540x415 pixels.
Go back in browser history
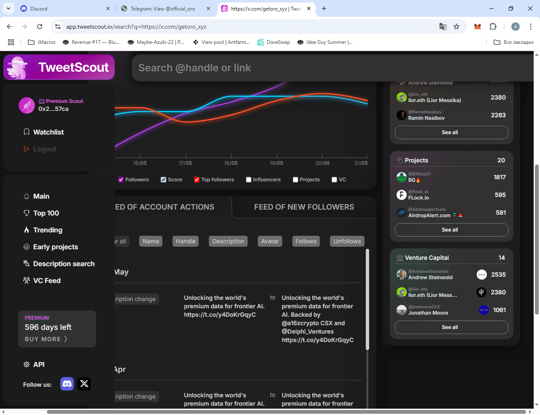9,27
